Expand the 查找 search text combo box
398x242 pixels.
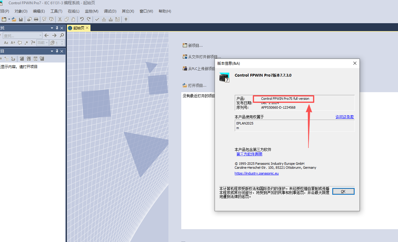click(40, 36)
